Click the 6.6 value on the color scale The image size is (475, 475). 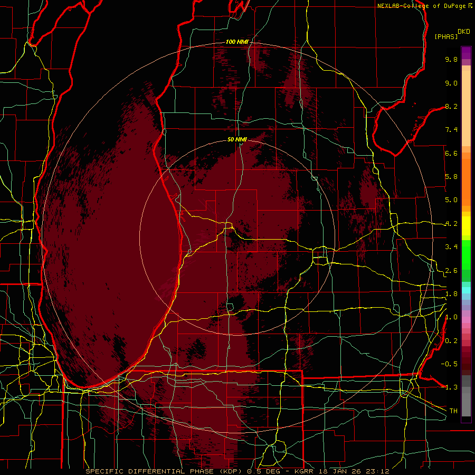tap(451, 153)
